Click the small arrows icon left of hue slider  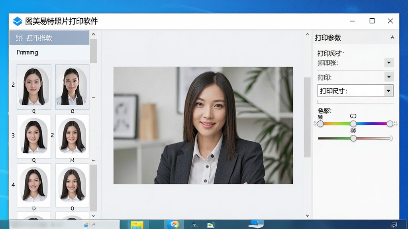coord(315,124)
